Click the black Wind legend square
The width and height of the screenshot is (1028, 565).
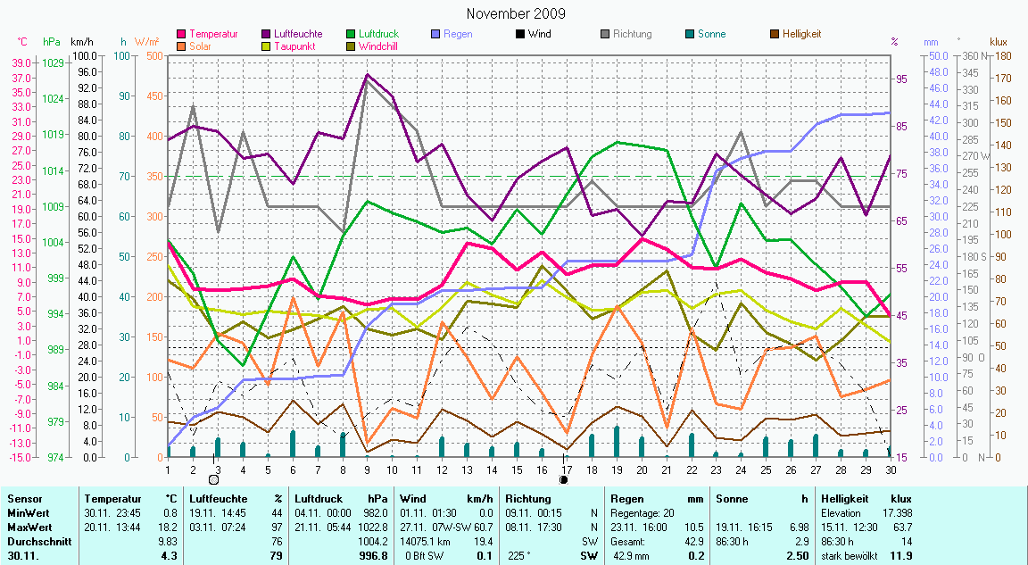tap(520, 34)
